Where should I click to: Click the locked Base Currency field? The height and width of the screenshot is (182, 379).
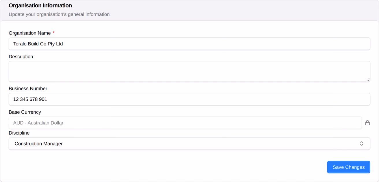[x=185, y=123]
